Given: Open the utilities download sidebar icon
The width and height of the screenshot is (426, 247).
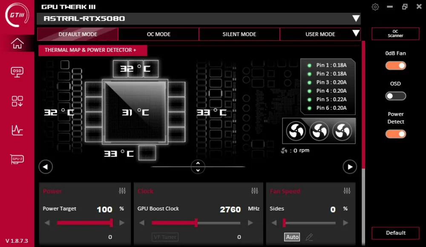Looking at the screenshot, I should tap(17, 101).
